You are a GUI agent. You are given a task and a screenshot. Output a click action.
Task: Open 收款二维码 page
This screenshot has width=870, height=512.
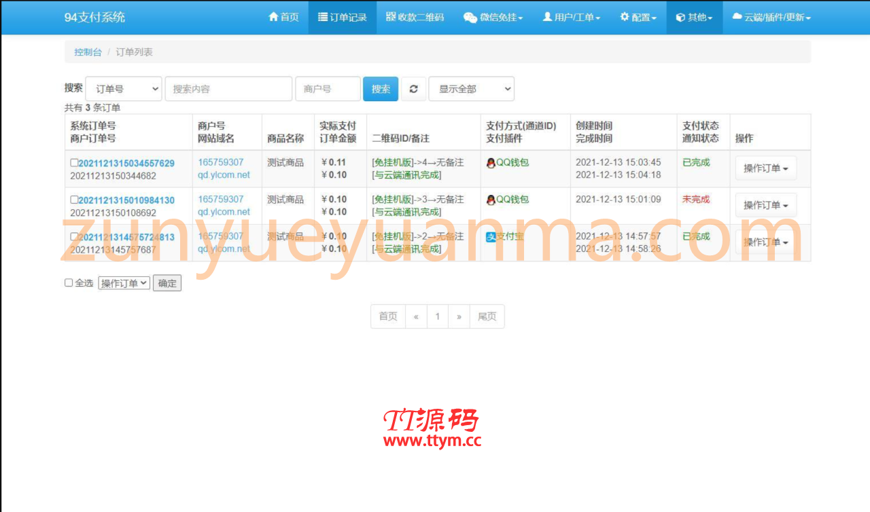click(x=415, y=17)
